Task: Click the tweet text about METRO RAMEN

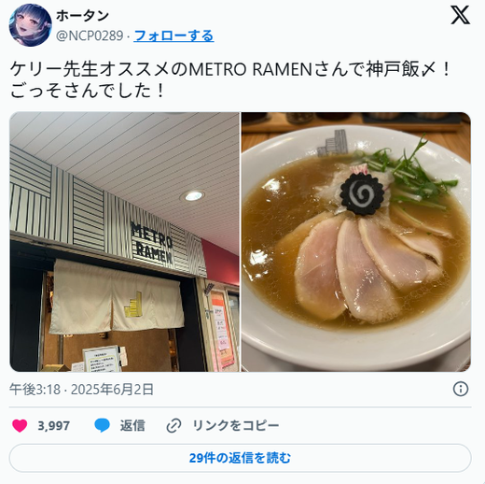Action: (230, 79)
